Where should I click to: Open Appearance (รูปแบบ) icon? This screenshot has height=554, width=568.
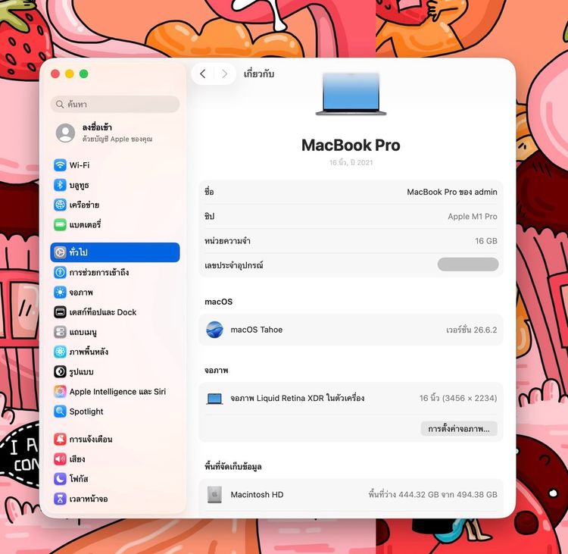pyautogui.click(x=60, y=371)
